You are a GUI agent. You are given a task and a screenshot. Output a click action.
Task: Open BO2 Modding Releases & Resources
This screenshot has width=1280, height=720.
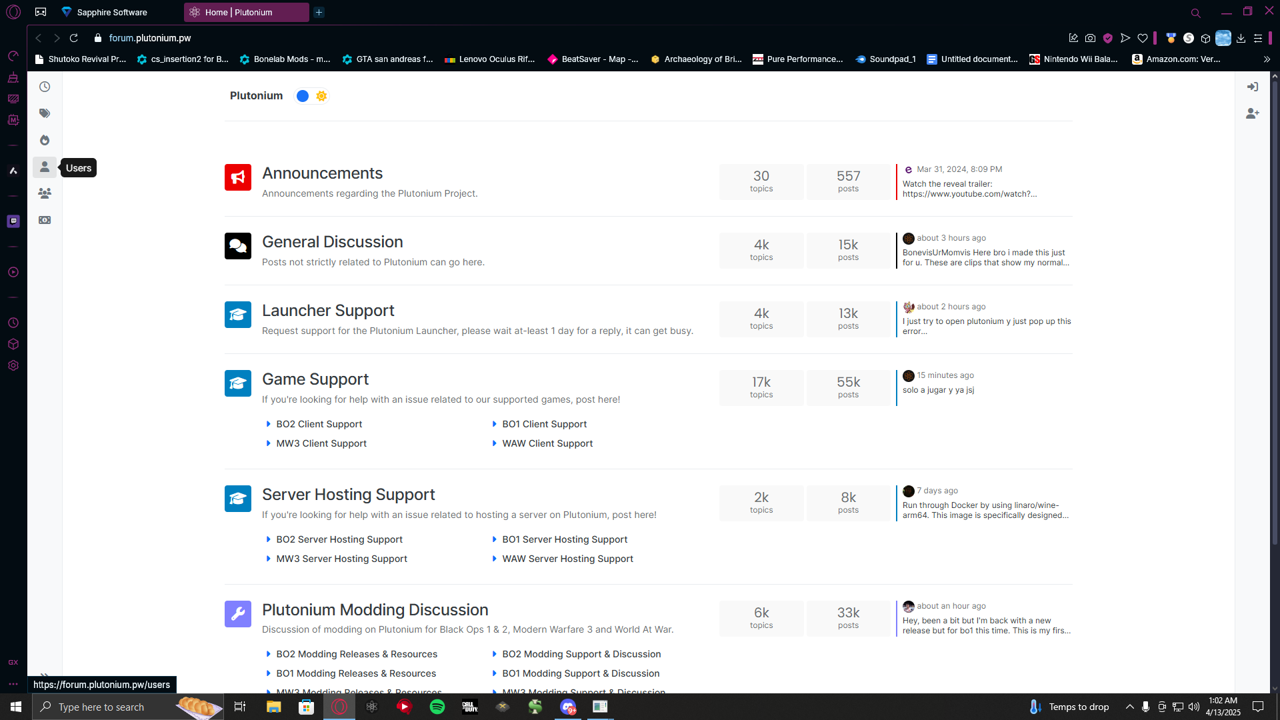357,654
